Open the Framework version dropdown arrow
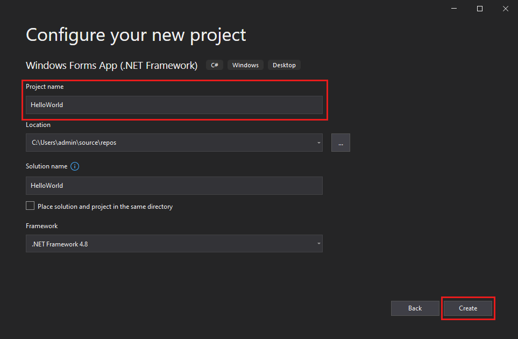 pos(317,243)
